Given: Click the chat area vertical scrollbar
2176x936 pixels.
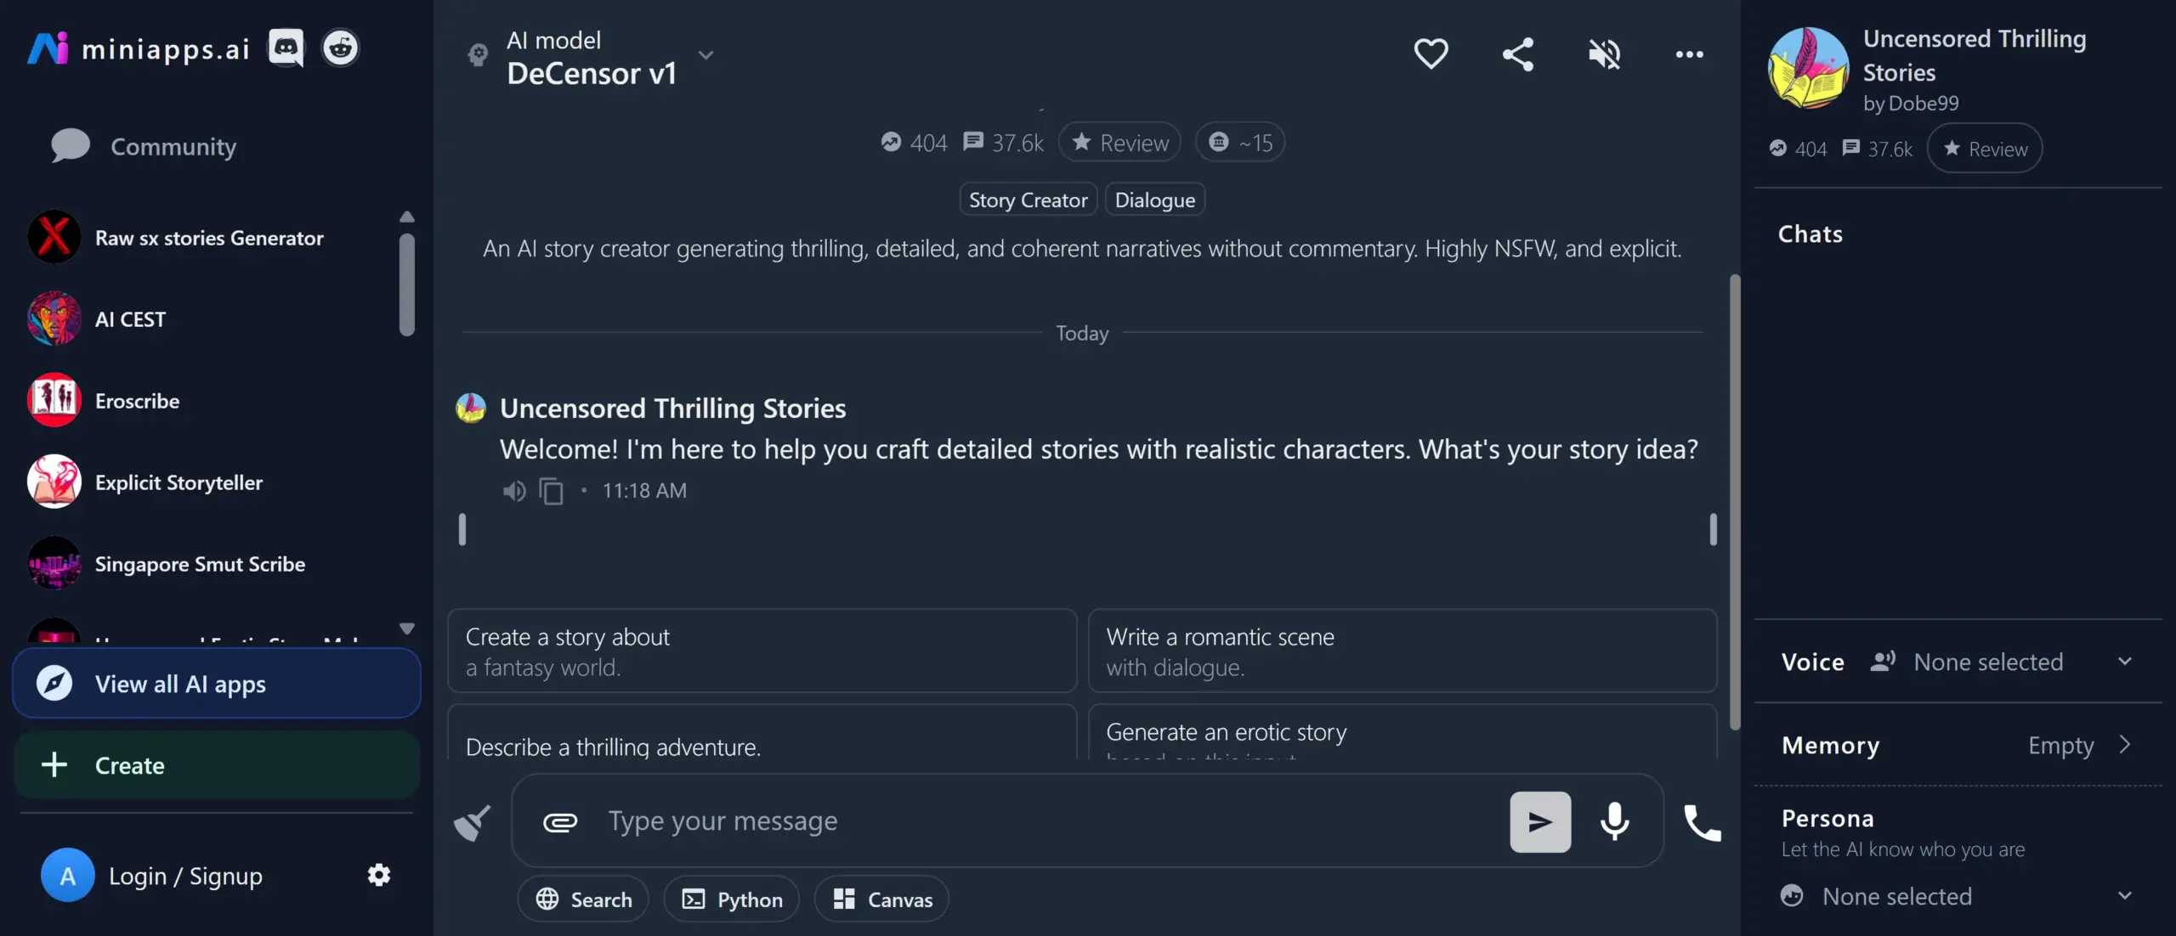Looking at the screenshot, I should [1735, 501].
